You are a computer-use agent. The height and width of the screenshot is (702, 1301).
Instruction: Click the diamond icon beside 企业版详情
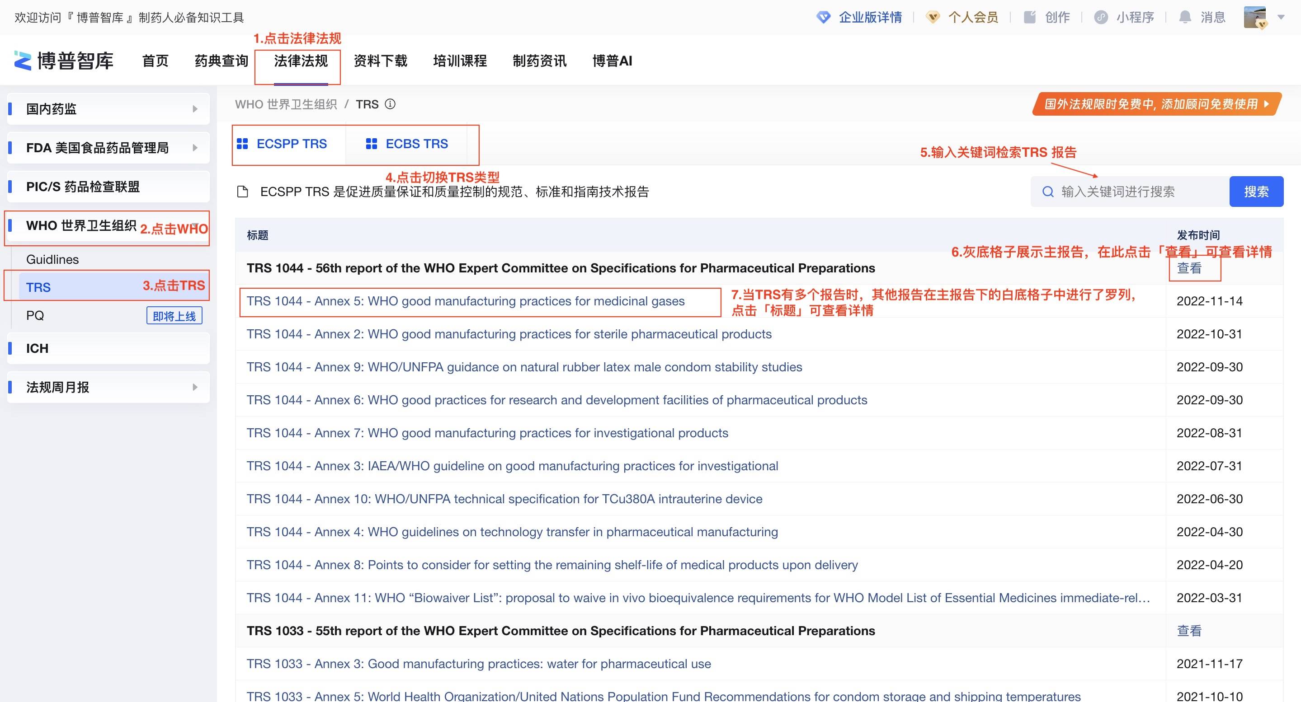pos(823,18)
